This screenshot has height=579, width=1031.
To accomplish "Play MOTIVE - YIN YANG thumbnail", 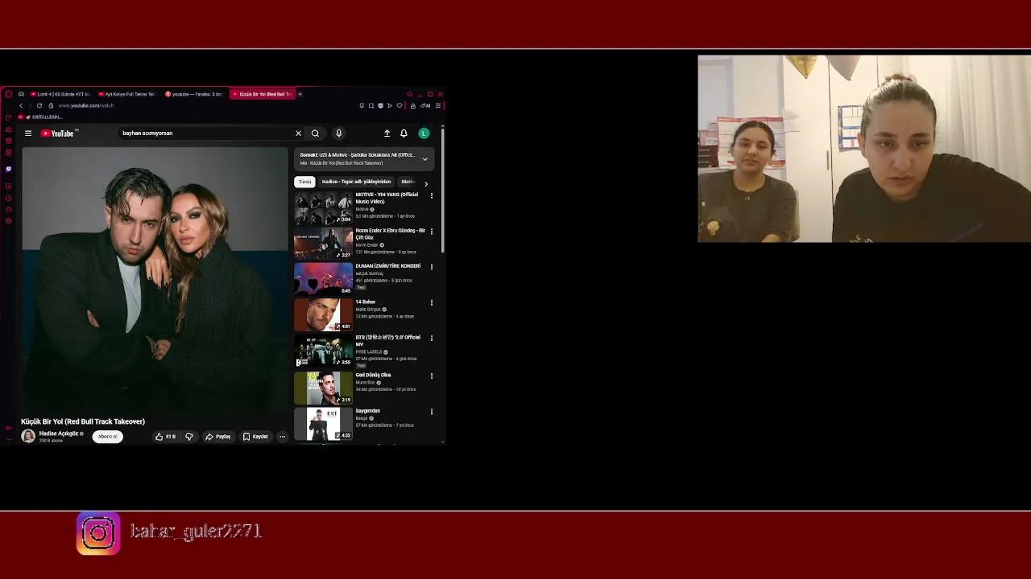I will 323,207.
